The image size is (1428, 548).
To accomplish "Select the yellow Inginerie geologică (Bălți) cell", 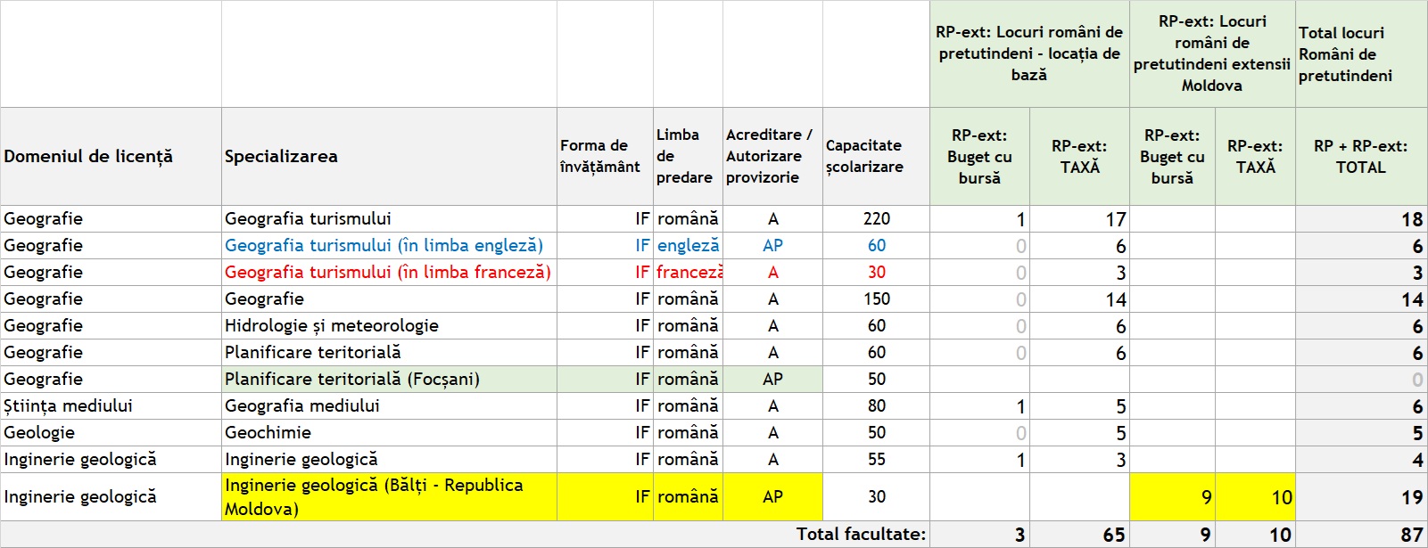I will pos(389,497).
